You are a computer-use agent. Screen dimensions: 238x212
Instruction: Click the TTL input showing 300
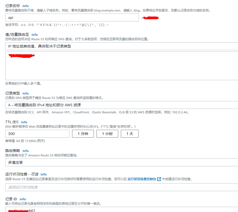pyautogui.click(x=37, y=133)
